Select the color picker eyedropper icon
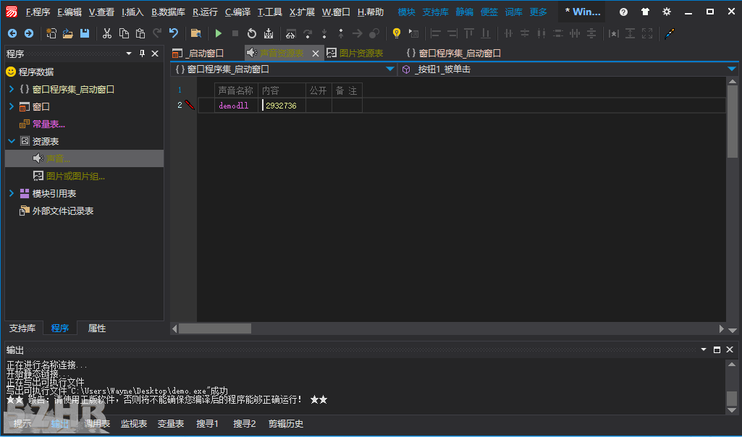 [669, 33]
